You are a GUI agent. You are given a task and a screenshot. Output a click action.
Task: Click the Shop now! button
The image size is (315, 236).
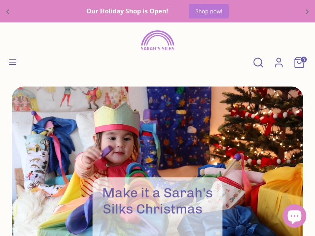(209, 11)
